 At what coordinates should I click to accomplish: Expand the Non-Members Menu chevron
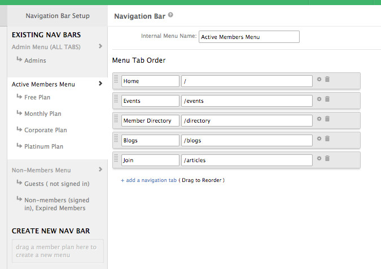[x=100, y=170]
